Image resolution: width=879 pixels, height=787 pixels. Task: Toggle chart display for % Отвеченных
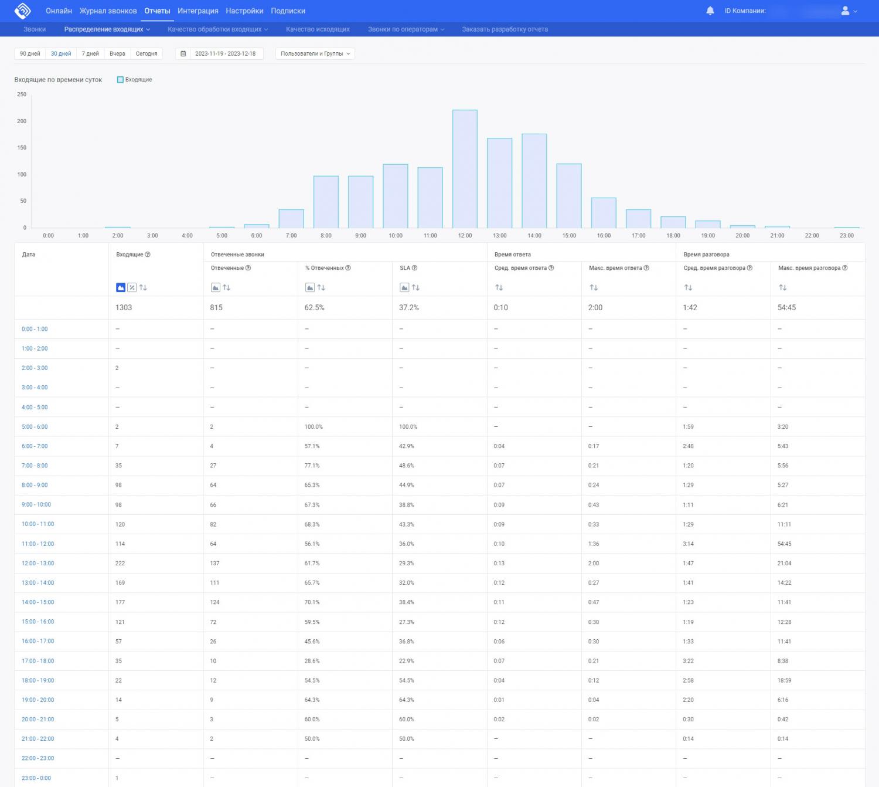tap(310, 287)
